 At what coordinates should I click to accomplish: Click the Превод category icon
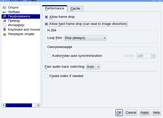coord(4,21)
